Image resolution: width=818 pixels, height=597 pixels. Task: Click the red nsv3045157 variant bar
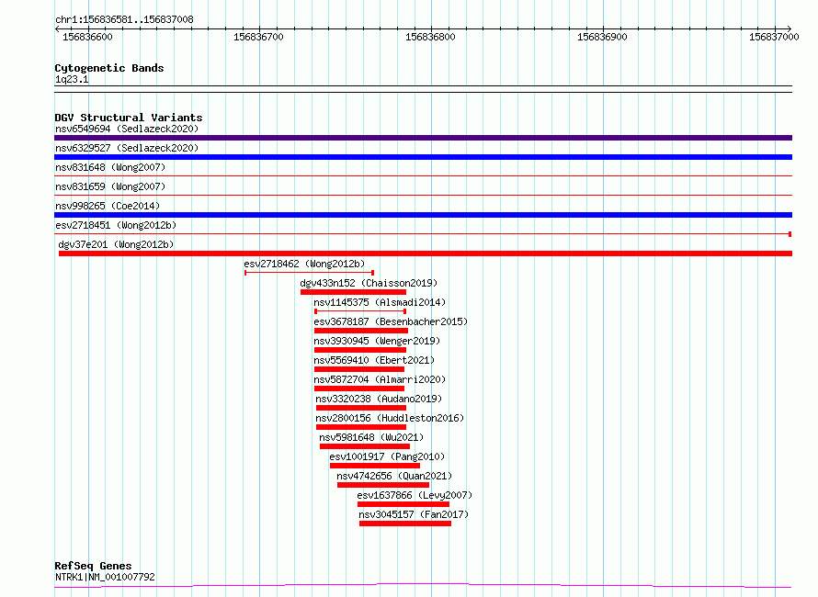pyautogui.click(x=404, y=524)
